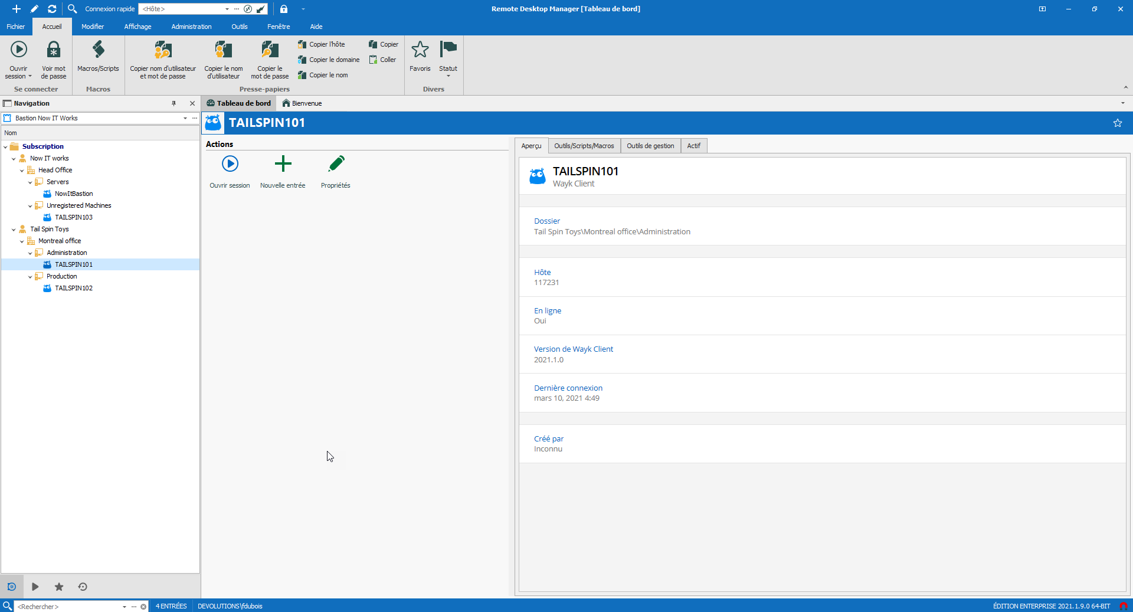Image resolution: width=1133 pixels, height=612 pixels.
Task: Click Copier le nom in ribbon
Action: (323, 75)
